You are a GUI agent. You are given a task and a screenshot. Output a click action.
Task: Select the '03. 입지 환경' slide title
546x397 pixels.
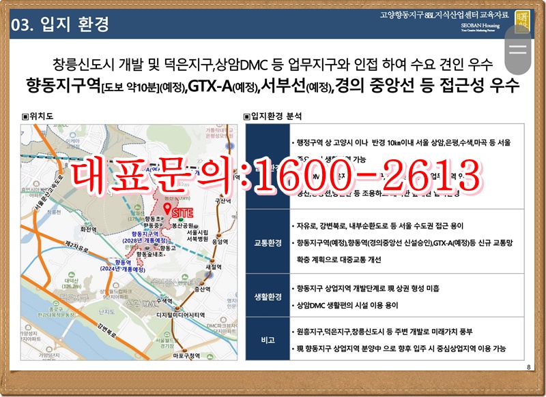tap(60, 25)
